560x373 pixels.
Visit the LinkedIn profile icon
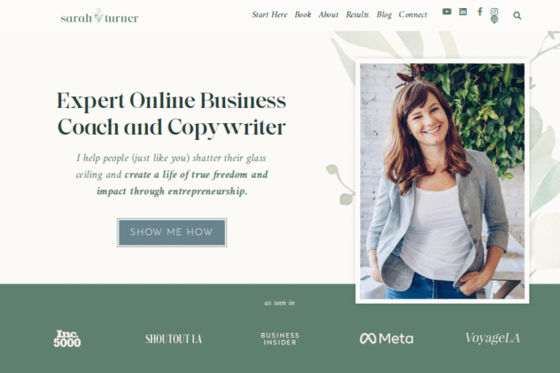click(463, 12)
